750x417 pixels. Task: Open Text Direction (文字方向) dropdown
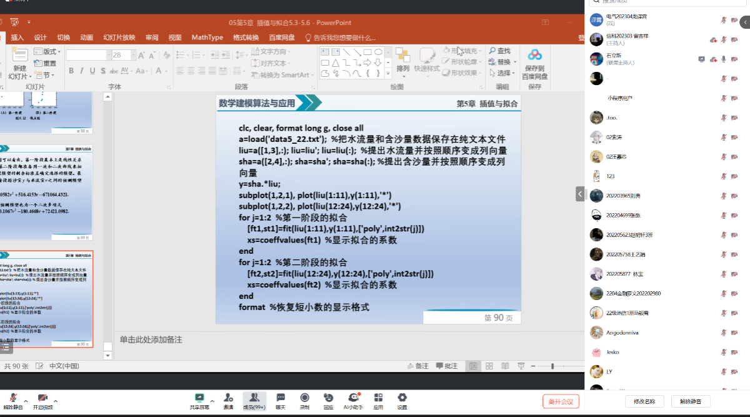tap(271, 51)
